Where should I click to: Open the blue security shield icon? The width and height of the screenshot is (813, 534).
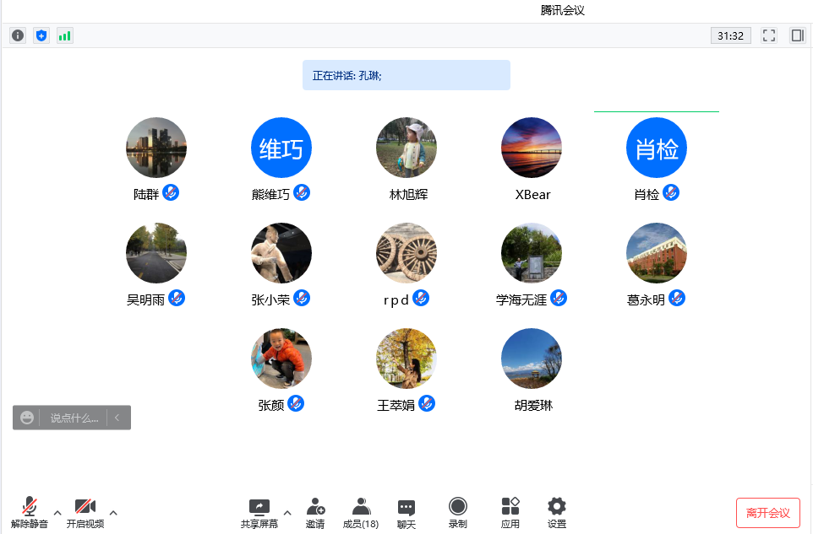click(x=41, y=35)
